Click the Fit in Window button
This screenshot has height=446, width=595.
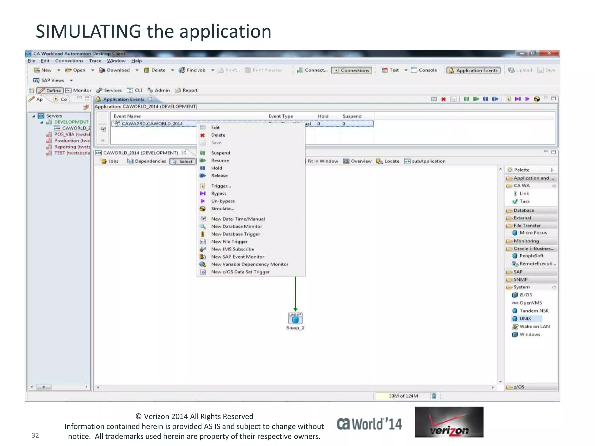(322, 161)
